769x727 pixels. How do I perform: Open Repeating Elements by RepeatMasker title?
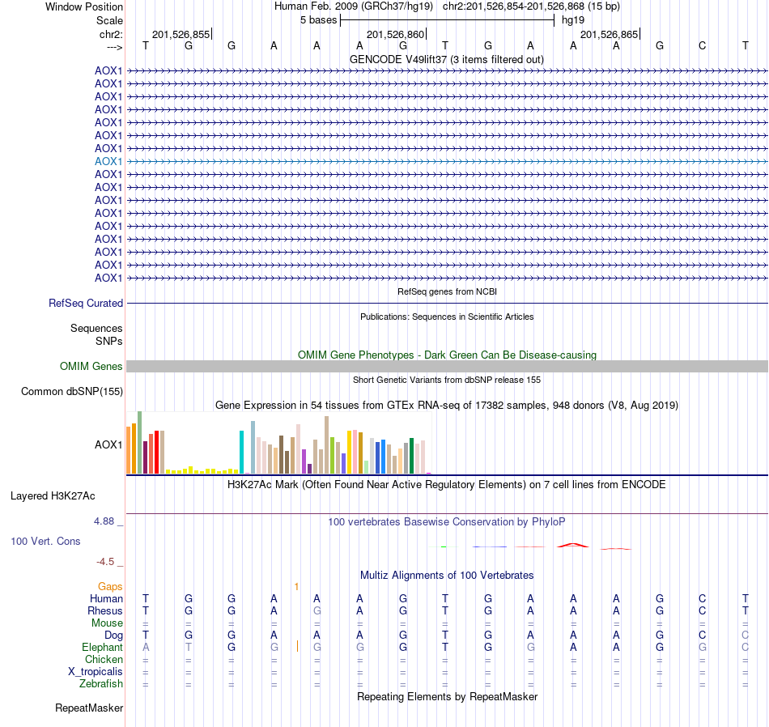(x=447, y=696)
